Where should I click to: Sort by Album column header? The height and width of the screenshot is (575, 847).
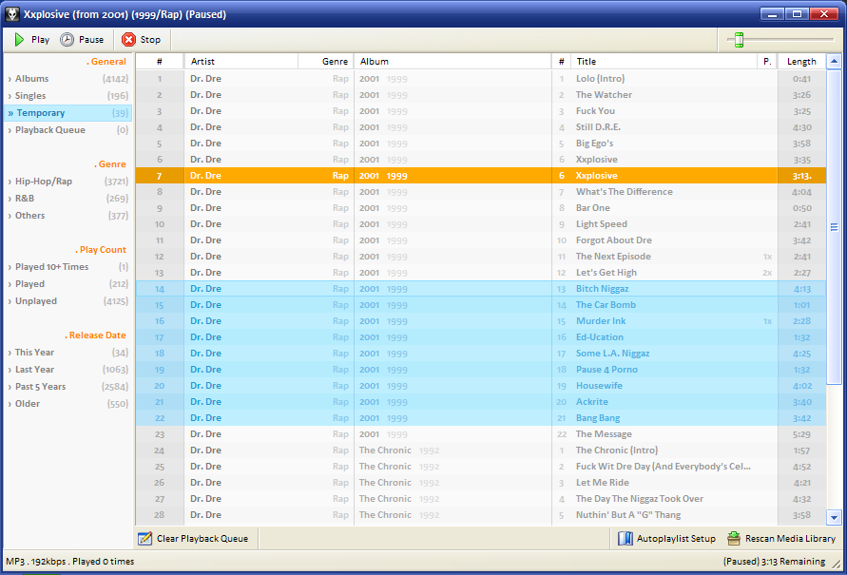click(452, 62)
